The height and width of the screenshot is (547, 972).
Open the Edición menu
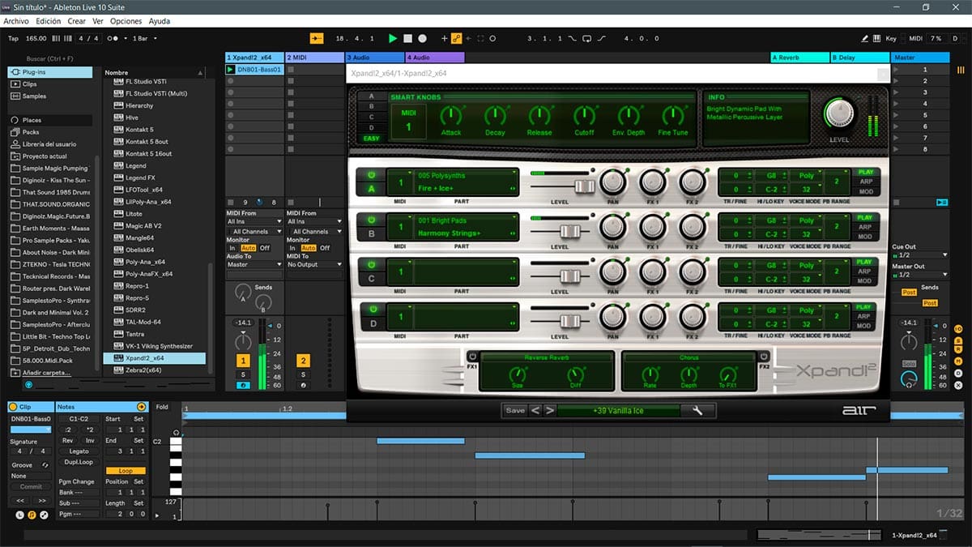click(48, 21)
